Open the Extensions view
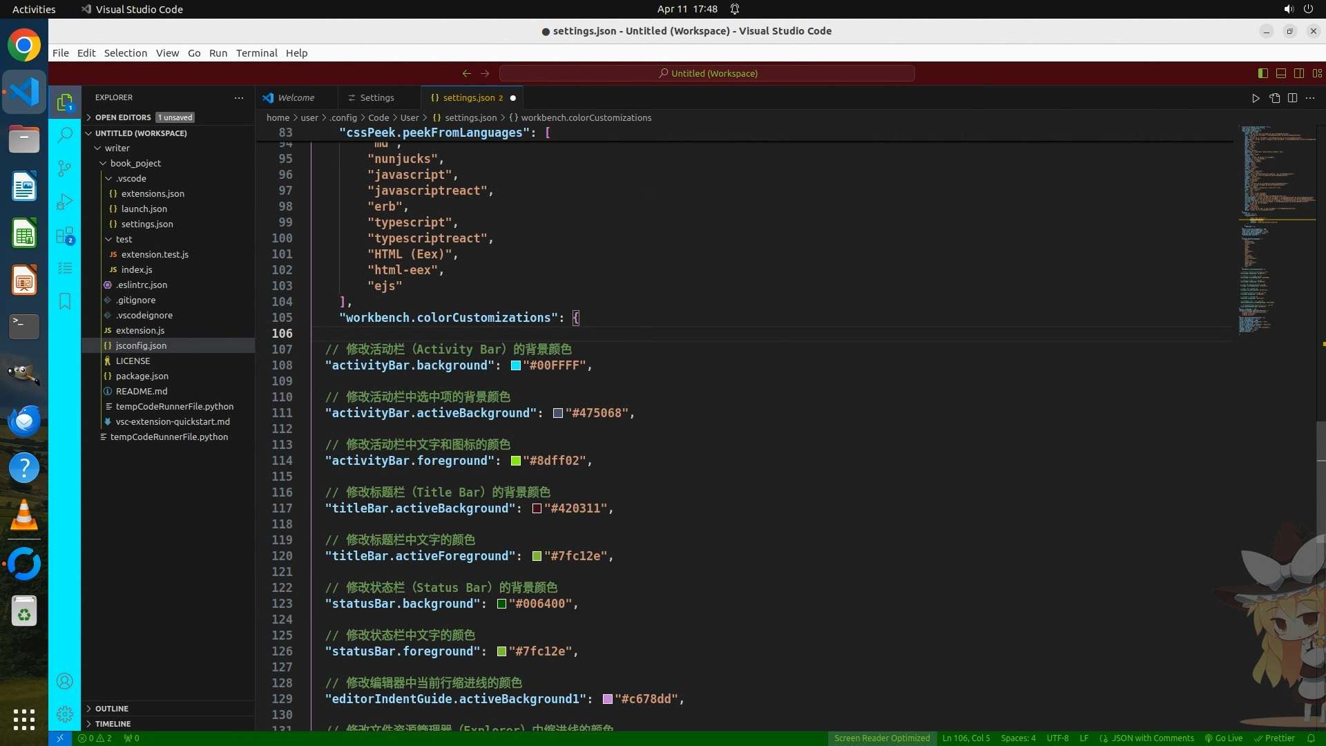The height and width of the screenshot is (746, 1326). click(x=65, y=236)
